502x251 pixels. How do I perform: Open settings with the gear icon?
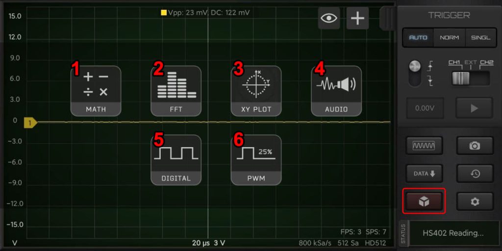tap(475, 201)
